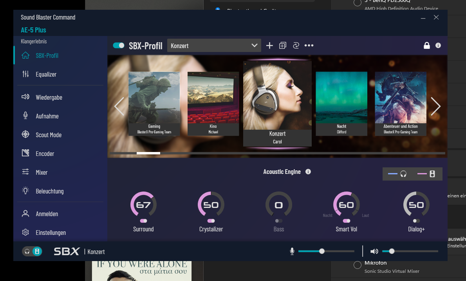Click the SBX logo in bottom bar
Image resolution: width=466 pixels, height=281 pixels.
(x=67, y=251)
